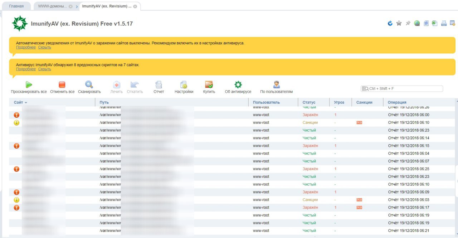Click red alert icon in 06:25 report row

tap(16, 169)
